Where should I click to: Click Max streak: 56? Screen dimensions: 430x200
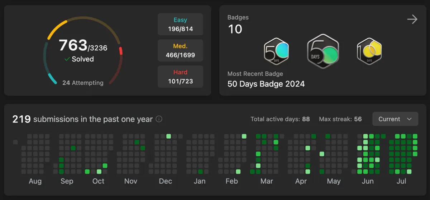tap(340, 119)
